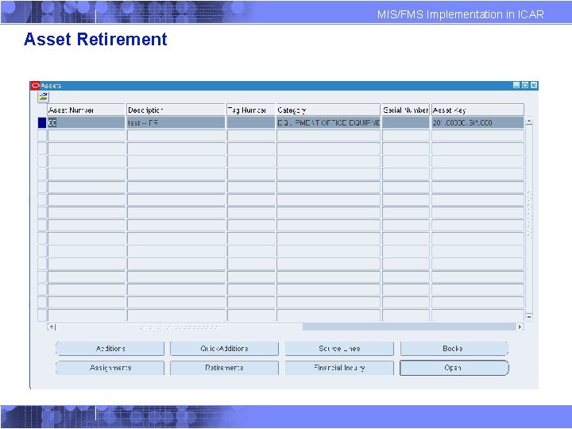The width and height of the screenshot is (572, 429).
Task: Open Source Lines button
Action: coord(339,349)
